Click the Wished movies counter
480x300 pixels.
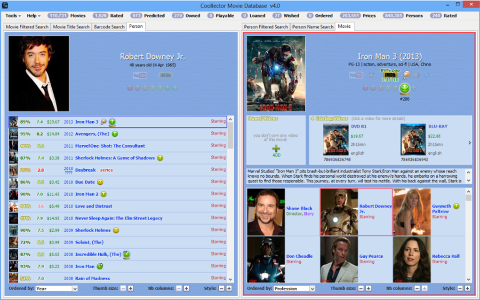286,16
